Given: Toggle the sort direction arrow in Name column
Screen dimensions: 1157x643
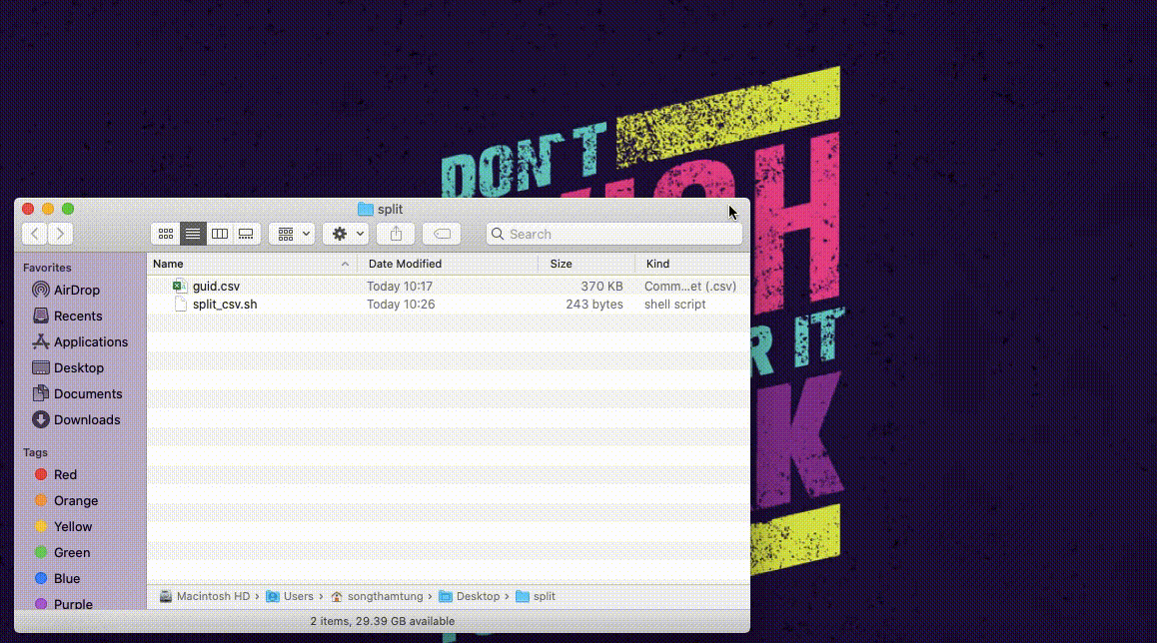Looking at the screenshot, I should (345, 264).
